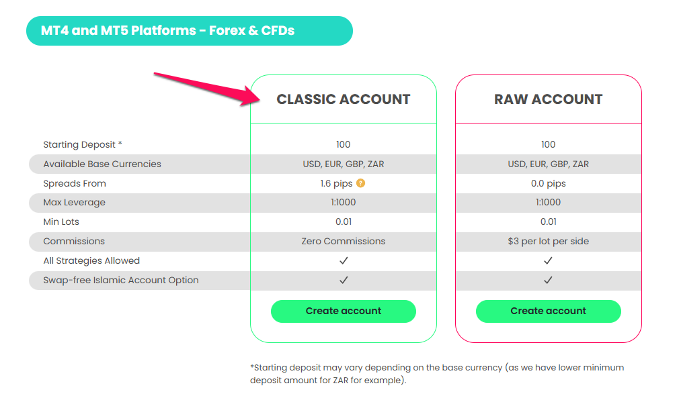679x400 pixels.
Task: Click the Swap-free Islamic Account Option label
Action: point(121,280)
